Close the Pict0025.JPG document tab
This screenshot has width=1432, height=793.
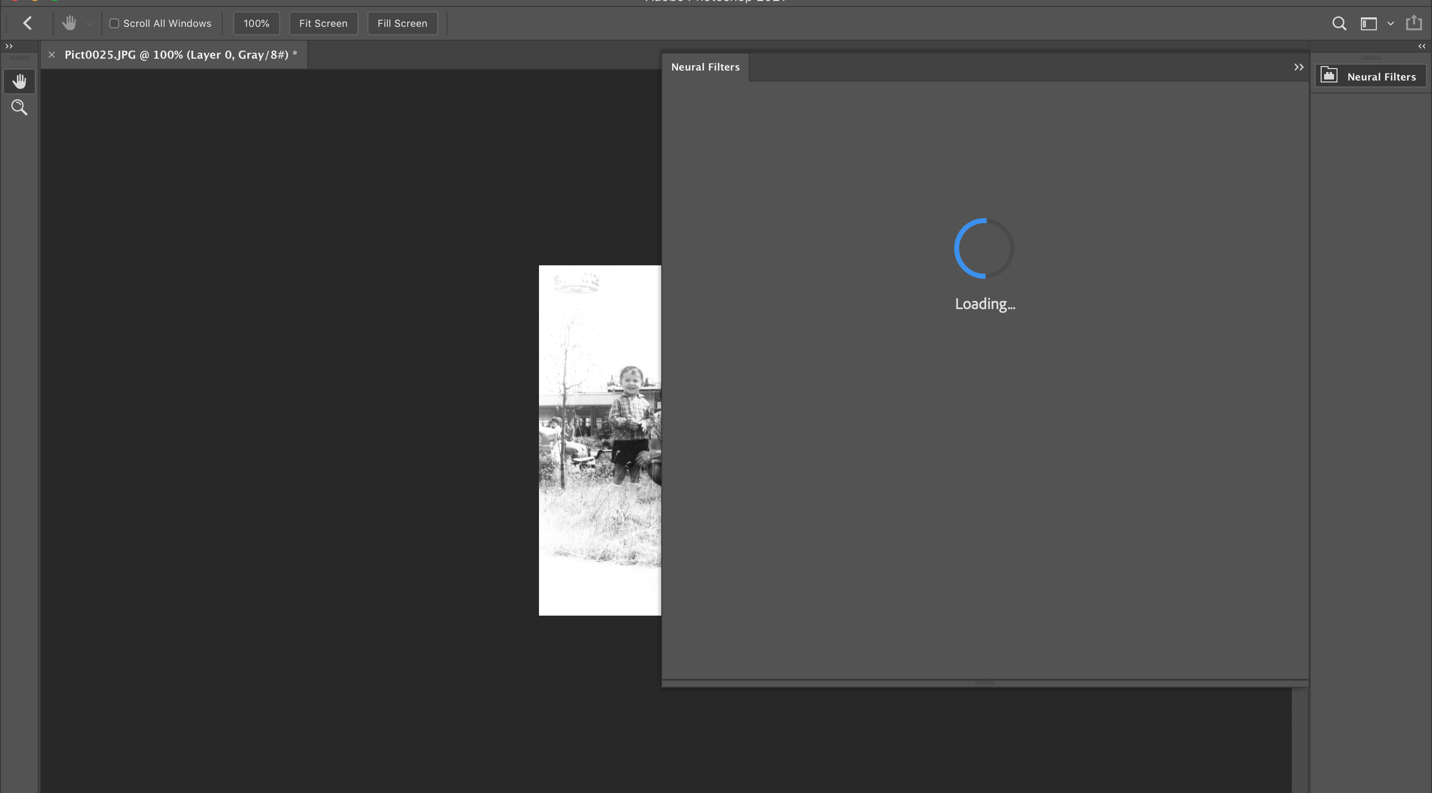(52, 55)
